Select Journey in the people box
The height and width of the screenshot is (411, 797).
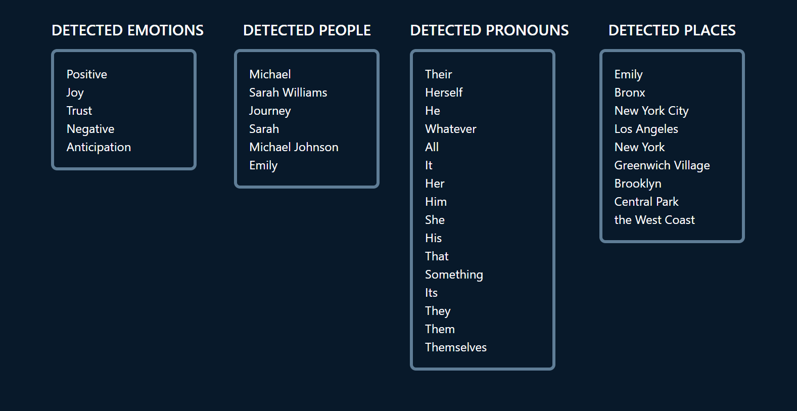270,111
